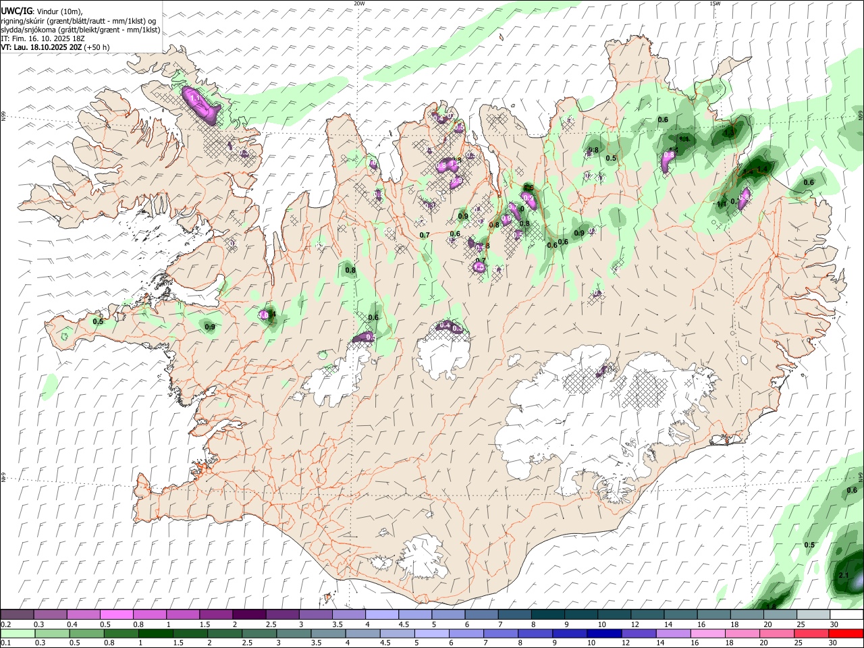This screenshot has height=648, width=864.
Task: Click the 0.1 label on rain scale
Action: tap(5, 643)
